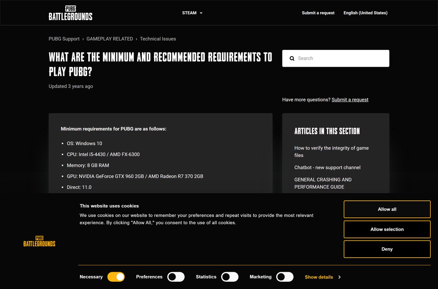The width and height of the screenshot is (438, 289).
Task: Focus the Search input field
Action: coord(336,58)
